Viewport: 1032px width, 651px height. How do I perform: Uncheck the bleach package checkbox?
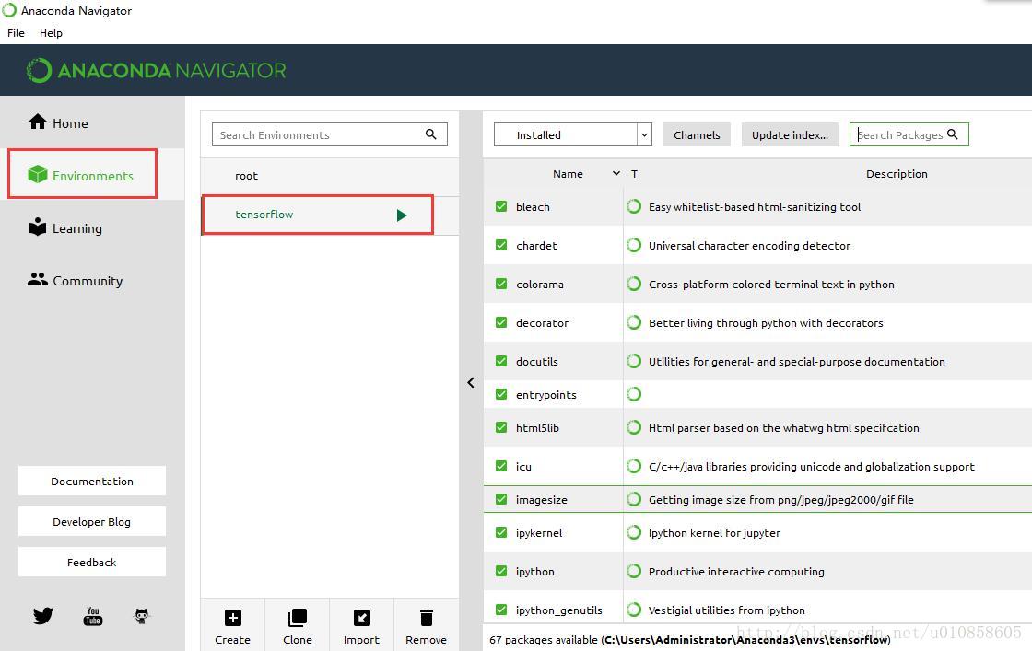point(501,207)
